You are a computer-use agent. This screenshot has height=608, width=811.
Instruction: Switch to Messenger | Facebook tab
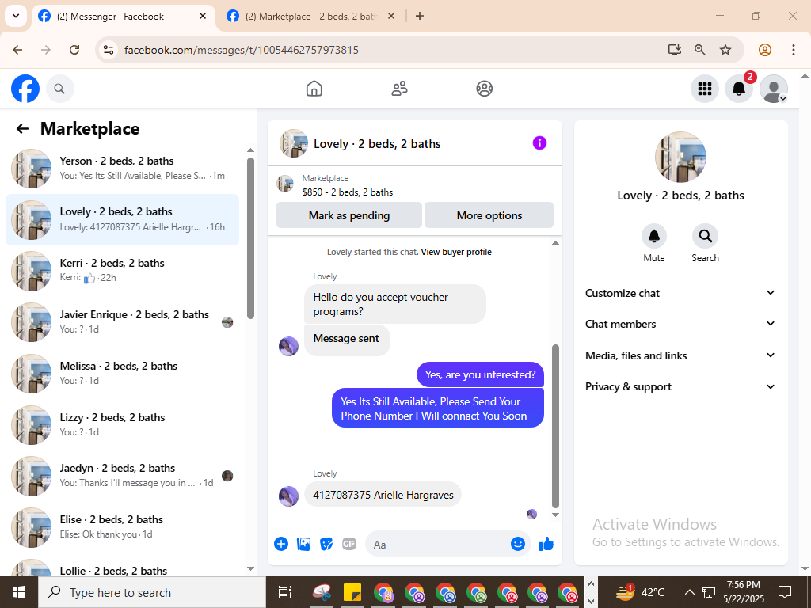click(x=123, y=17)
